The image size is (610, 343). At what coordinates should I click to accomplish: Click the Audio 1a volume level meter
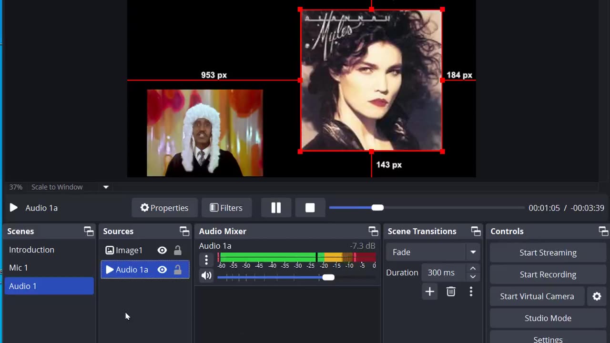point(297,257)
